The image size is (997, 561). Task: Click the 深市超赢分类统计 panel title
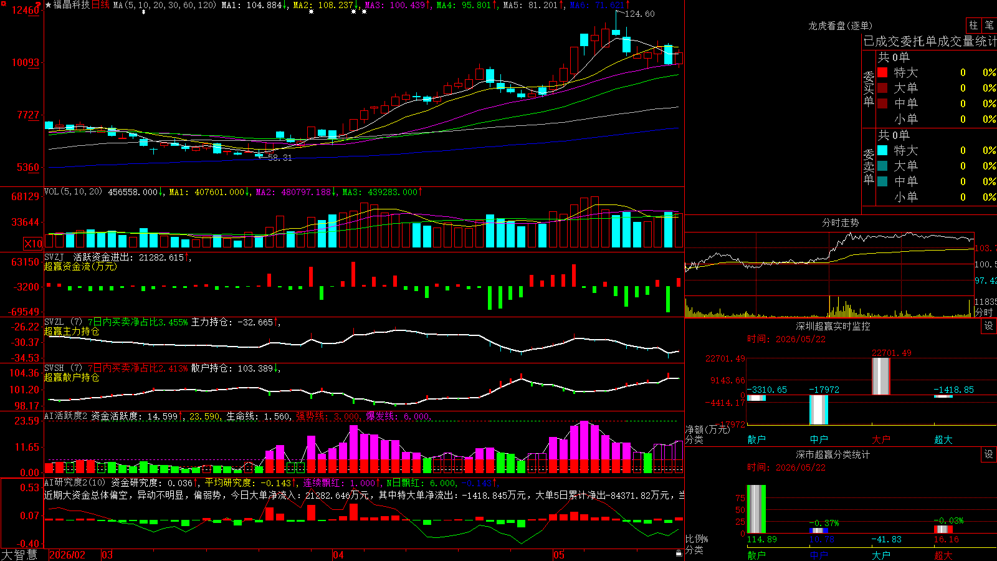click(833, 454)
